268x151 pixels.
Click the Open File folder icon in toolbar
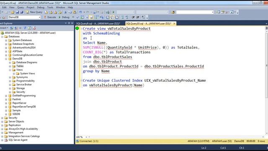coord(13,12)
